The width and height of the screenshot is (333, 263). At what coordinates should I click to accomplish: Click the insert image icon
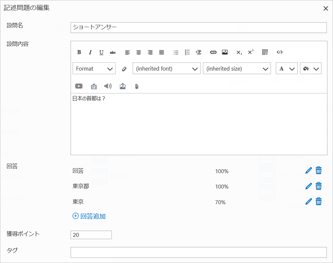[x=225, y=52]
